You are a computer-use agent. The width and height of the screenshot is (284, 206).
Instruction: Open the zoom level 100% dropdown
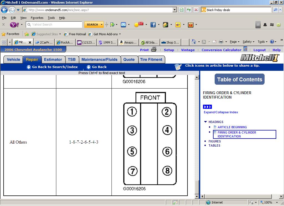coord(277,202)
